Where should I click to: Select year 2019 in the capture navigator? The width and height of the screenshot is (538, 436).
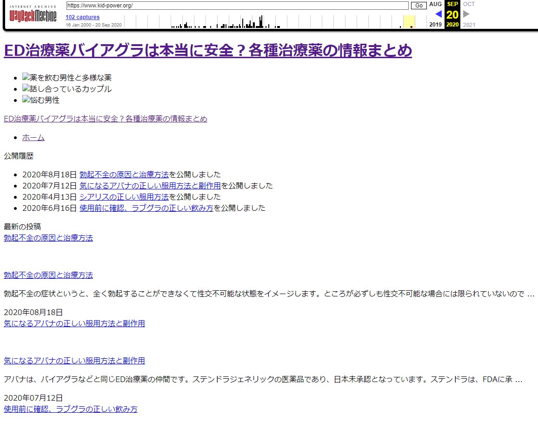(436, 25)
